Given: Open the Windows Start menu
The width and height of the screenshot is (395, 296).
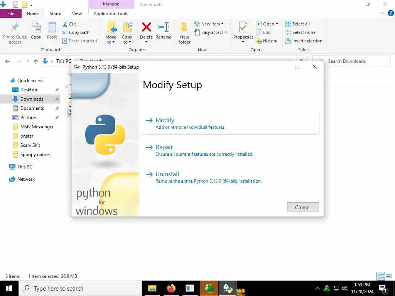Looking at the screenshot, I should (x=9, y=288).
